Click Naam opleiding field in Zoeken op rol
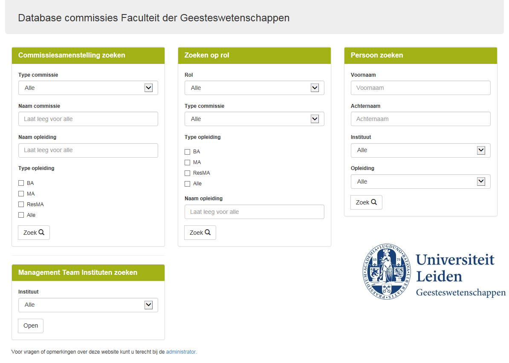509x363 pixels. tap(254, 212)
